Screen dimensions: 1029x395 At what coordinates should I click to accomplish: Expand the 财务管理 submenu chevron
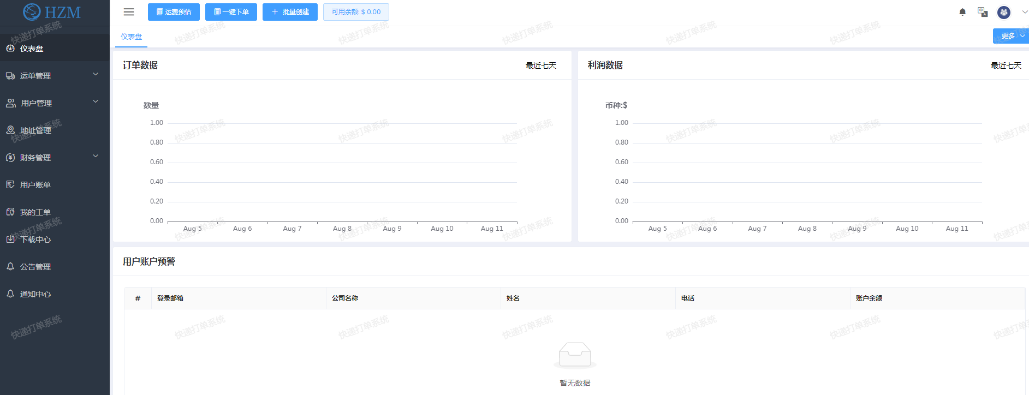click(x=96, y=157)
